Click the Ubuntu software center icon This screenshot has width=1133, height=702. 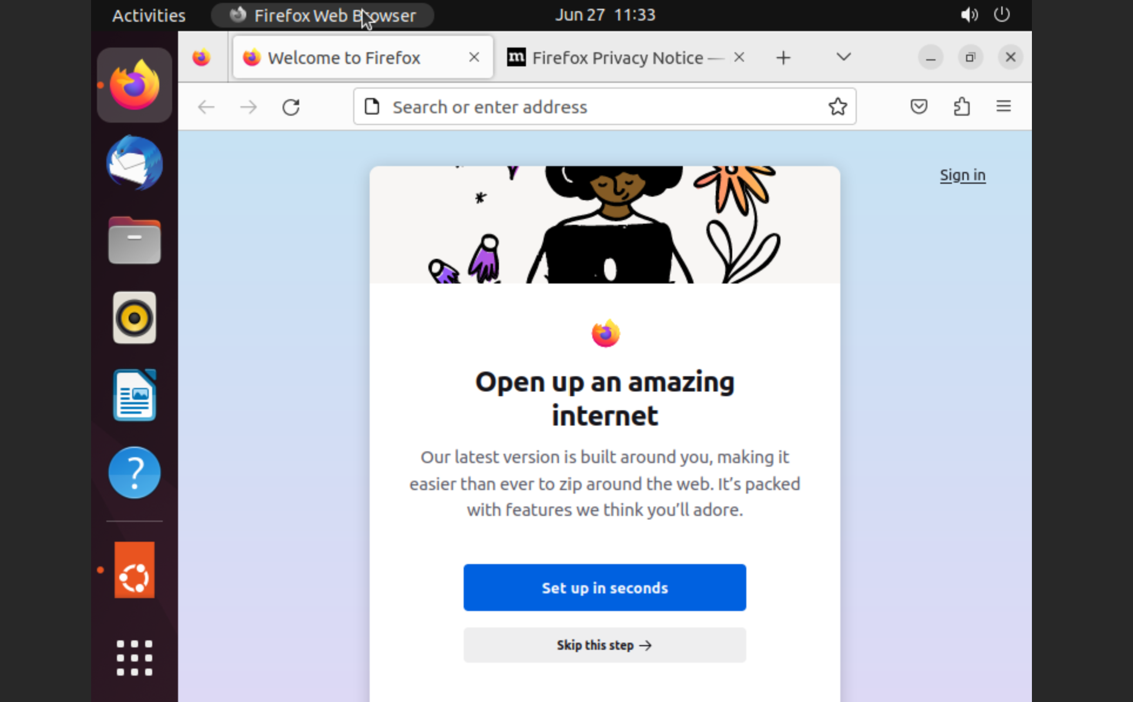point(135,573)
